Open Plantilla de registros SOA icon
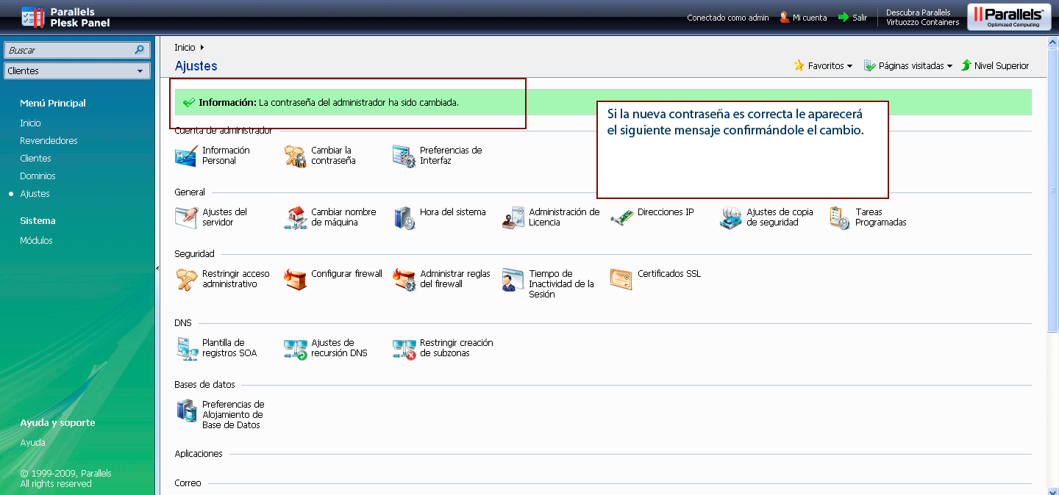The width and height of the screenshot is (1059, 495). pyautogui.click(x=187, y=348)
